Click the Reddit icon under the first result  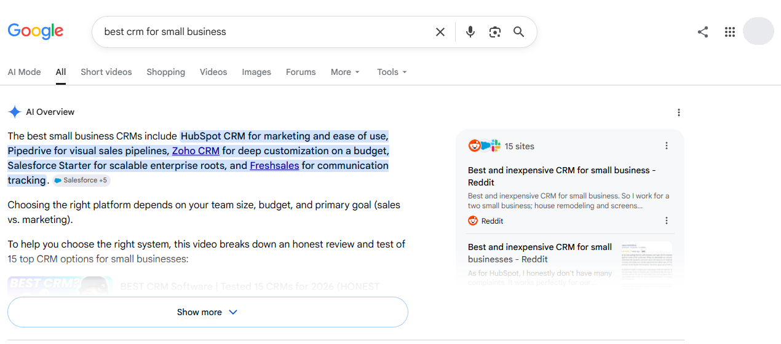473,221
